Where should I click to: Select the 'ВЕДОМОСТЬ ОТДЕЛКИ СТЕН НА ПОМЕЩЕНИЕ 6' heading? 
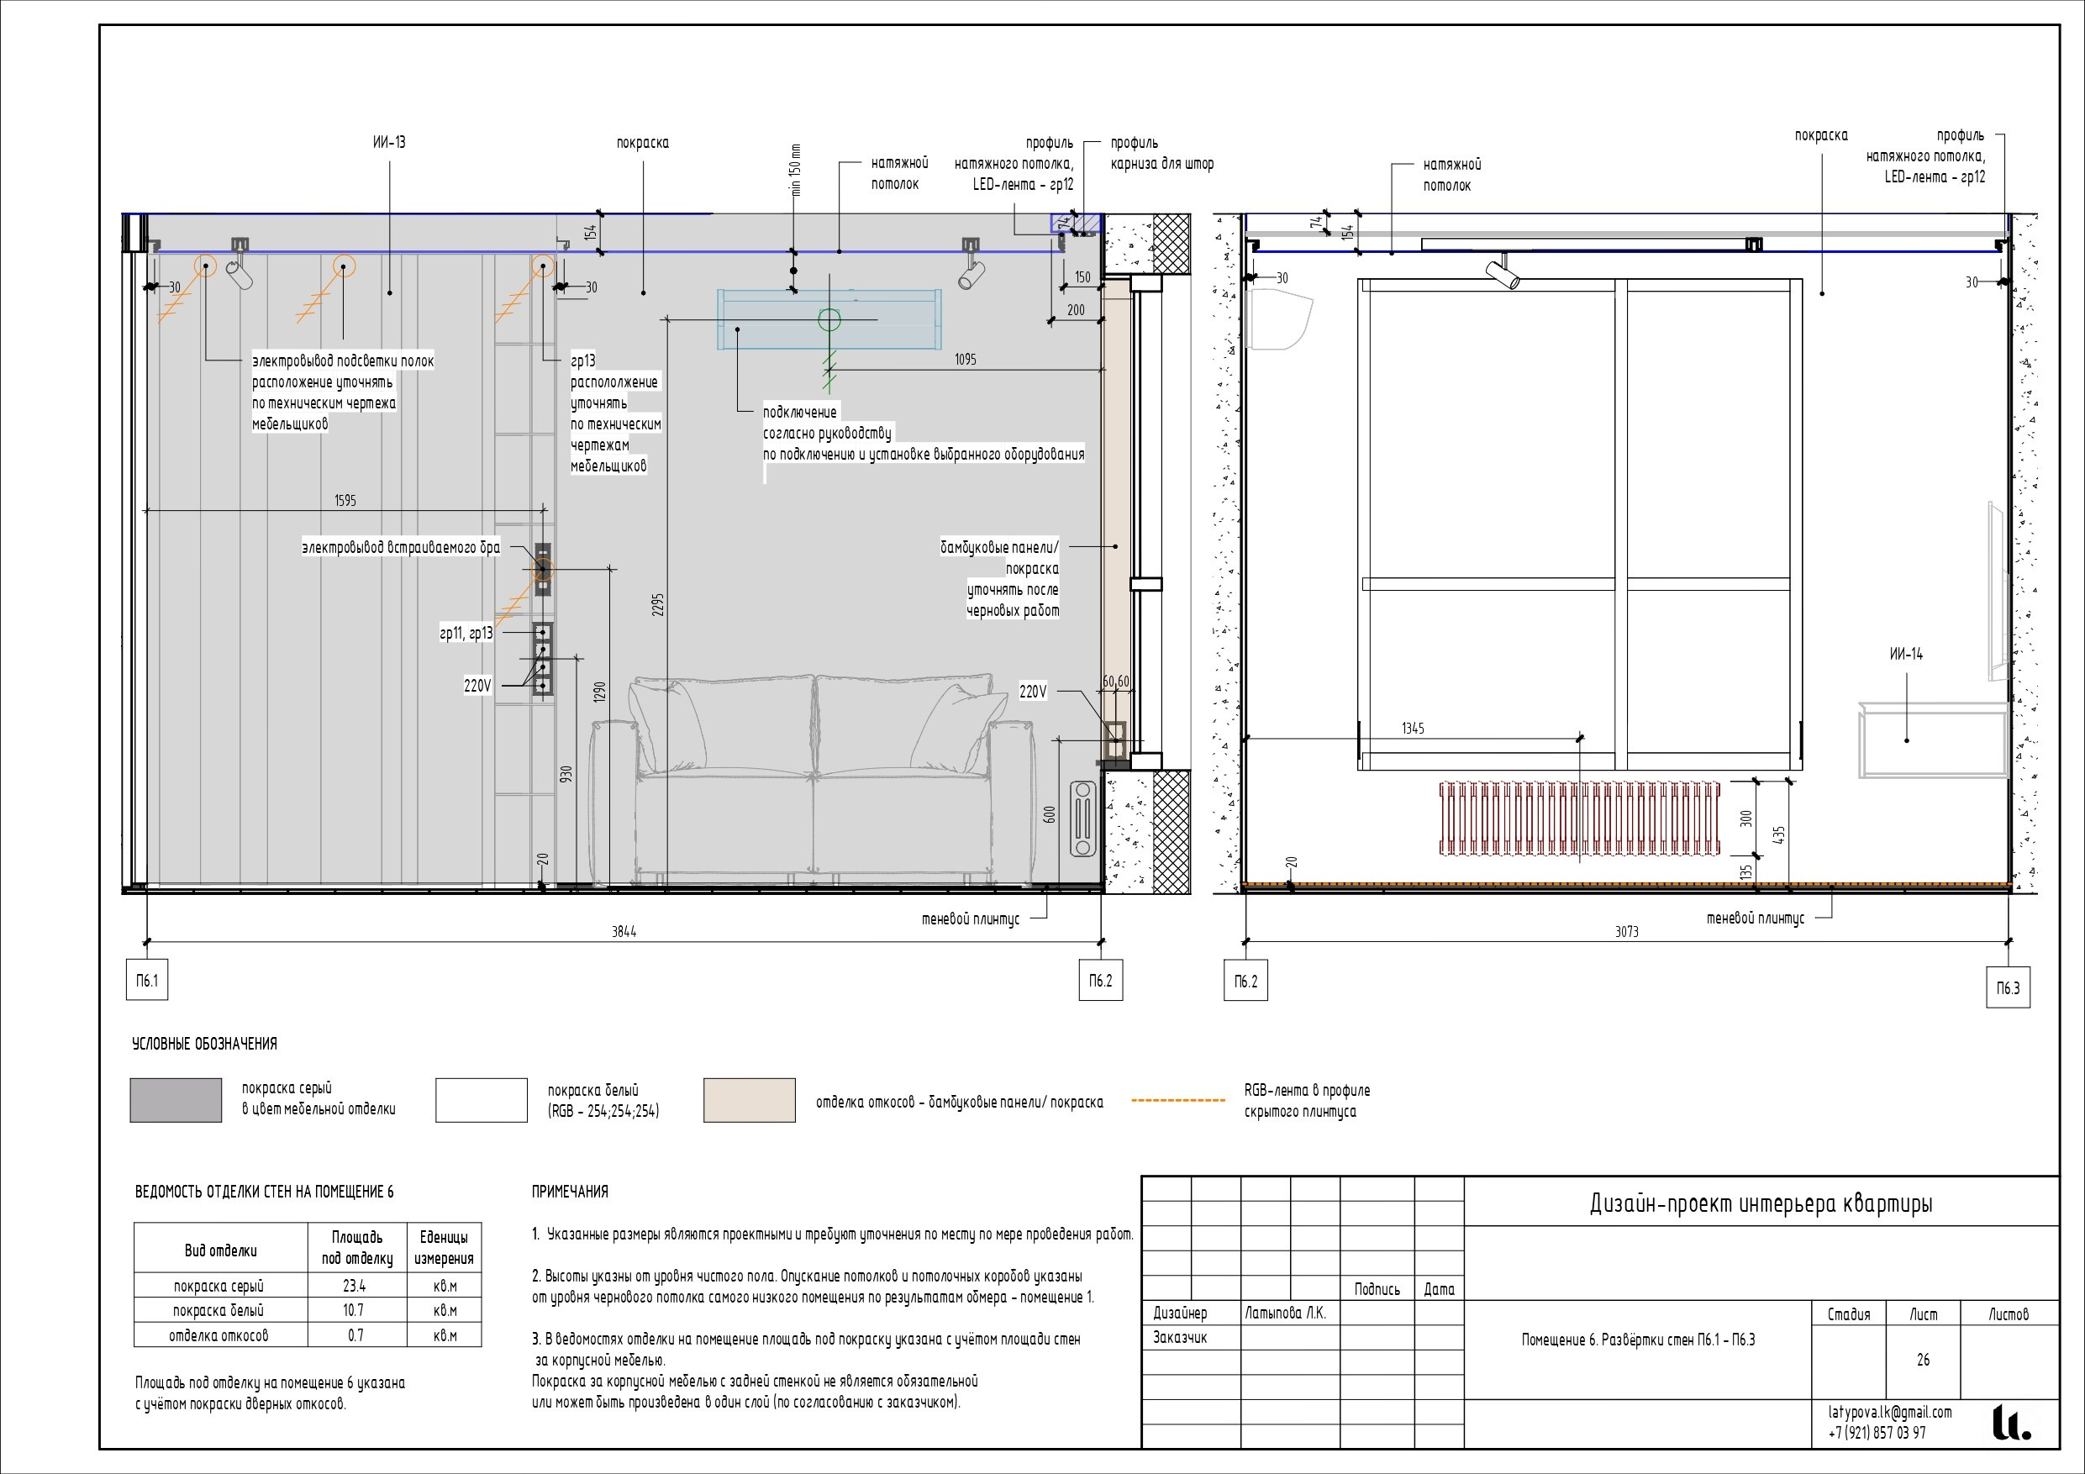point(264,1192)
